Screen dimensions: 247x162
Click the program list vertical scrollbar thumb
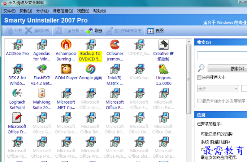point(189,79)
